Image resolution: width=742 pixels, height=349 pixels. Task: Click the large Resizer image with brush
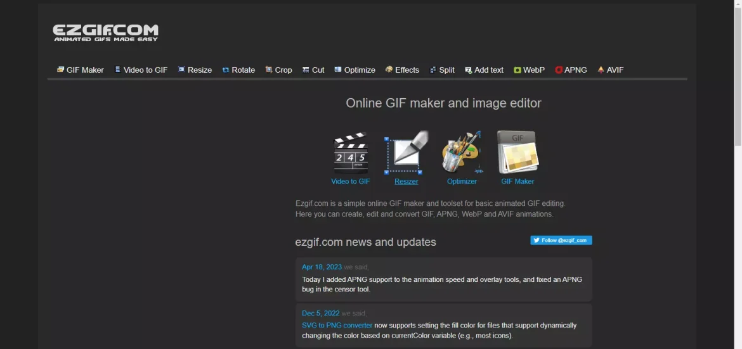pyautogui.click(x=406, y=153)
